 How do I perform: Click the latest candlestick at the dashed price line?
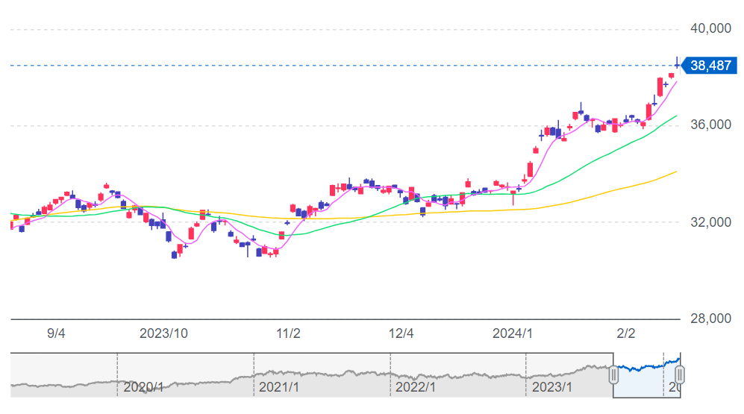pyautogui.click(x=677, y=65)
